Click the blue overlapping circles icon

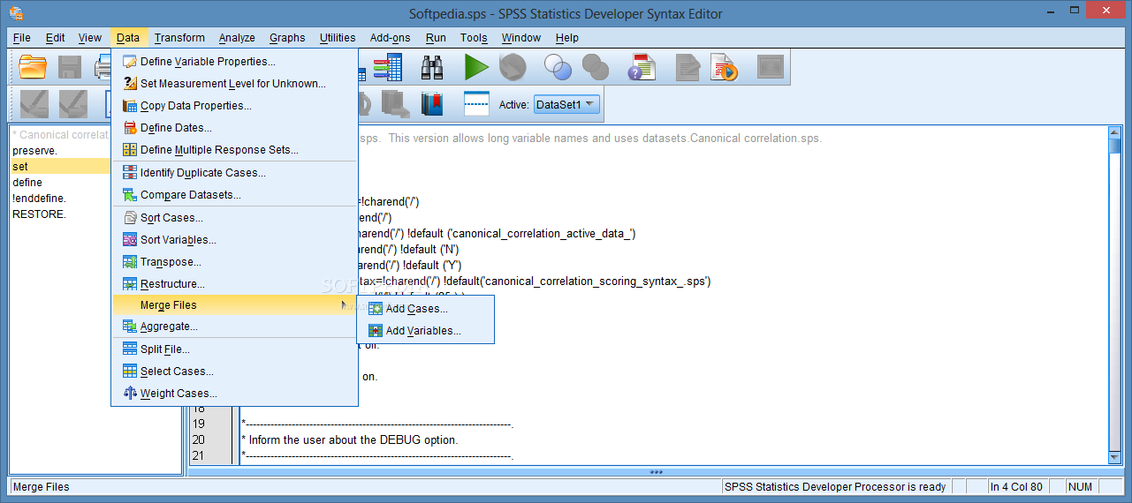point(558,67)
